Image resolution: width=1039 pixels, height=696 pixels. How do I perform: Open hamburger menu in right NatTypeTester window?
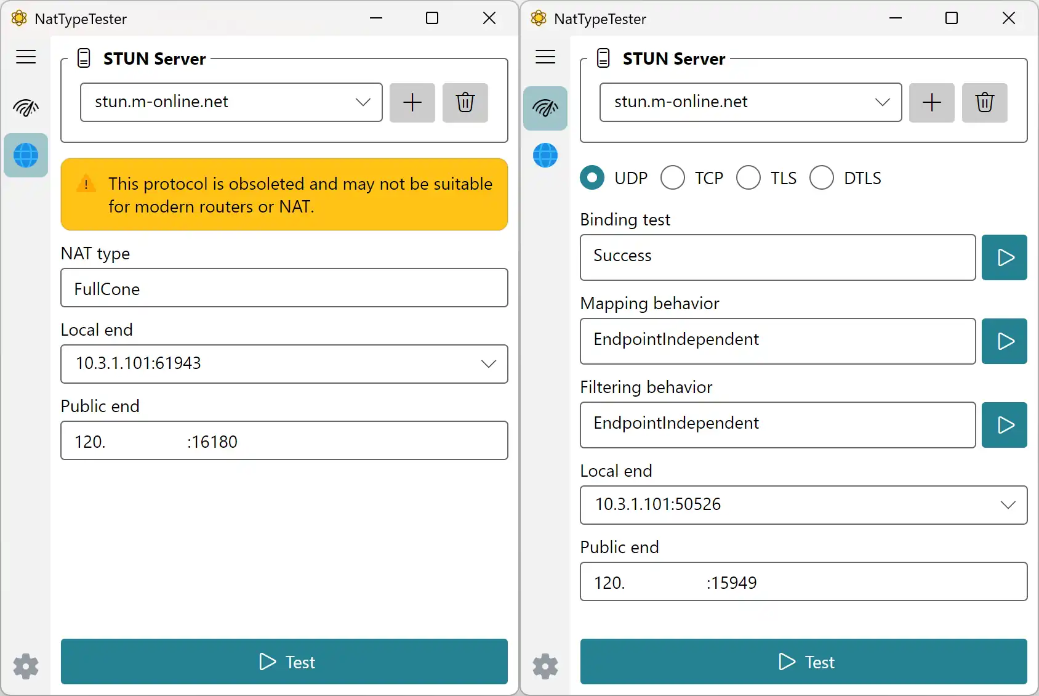click(x=545, y=57)
